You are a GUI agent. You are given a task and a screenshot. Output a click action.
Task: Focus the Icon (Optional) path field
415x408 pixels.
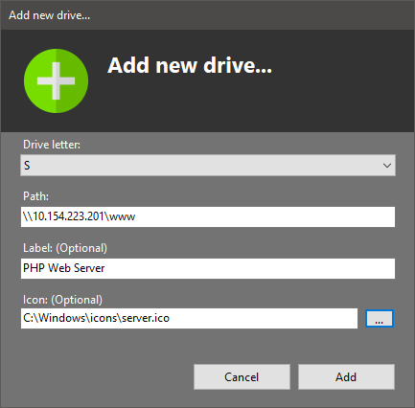[x=189, y=318]
